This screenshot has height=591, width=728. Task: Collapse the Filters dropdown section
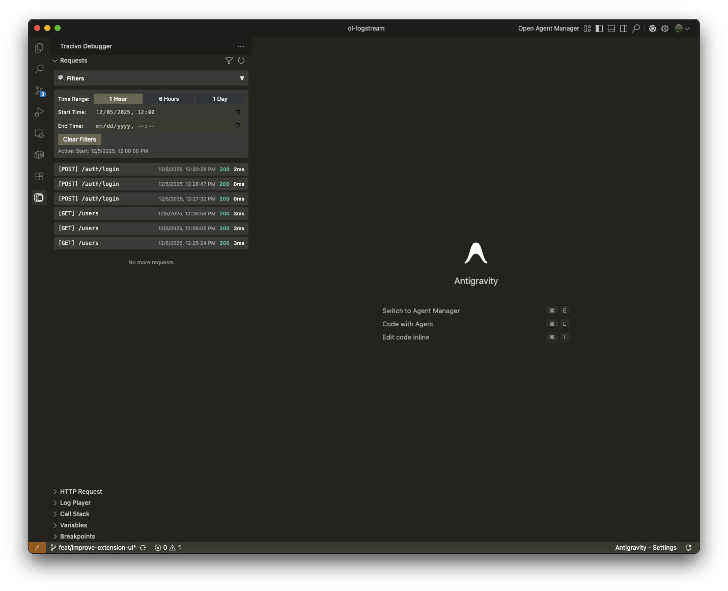(x=242, y=78)
